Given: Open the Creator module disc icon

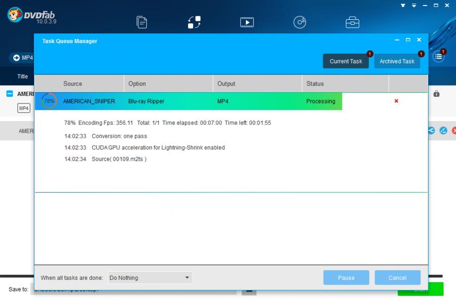Looking at the screenshot, I should tap(299, 22).
